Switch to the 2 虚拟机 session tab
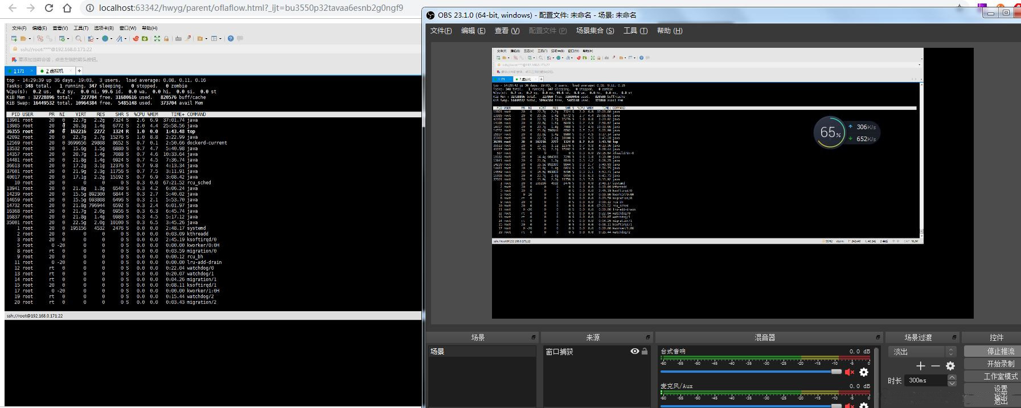Image resolution: width=1021 pixels, height=408 pixels. 55,71
